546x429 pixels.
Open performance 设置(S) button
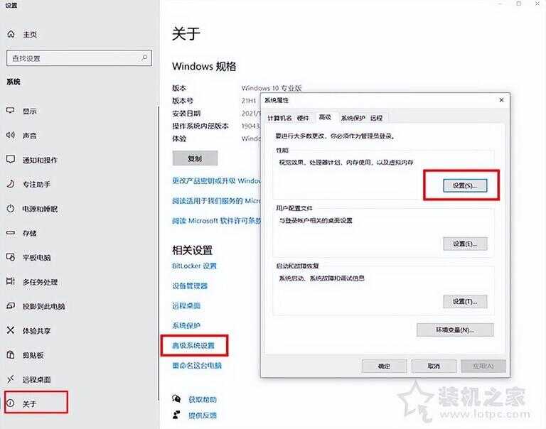pyautogui.click(x=465, y=185)
